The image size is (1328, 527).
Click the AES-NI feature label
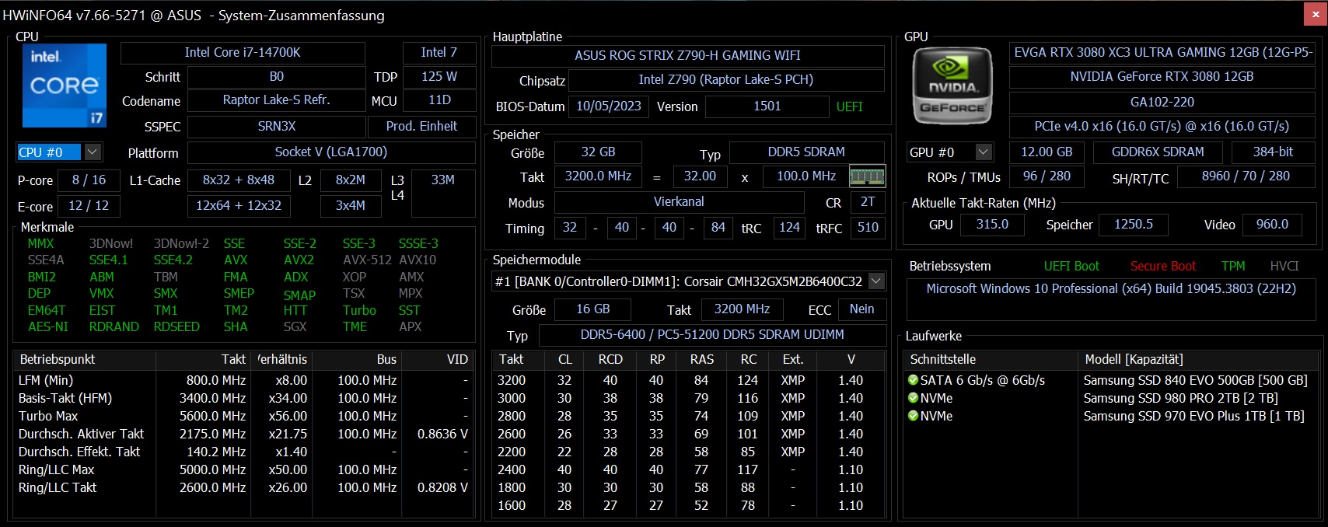(48, 327)
